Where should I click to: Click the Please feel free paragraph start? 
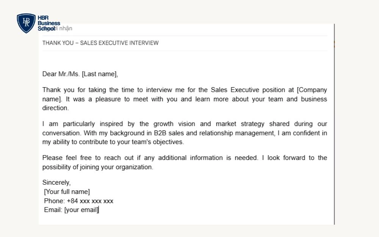click(67, 158)
